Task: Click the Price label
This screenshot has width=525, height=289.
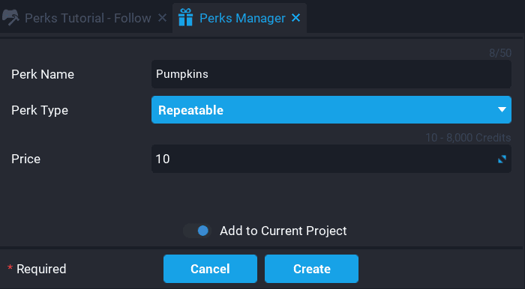Action: click(25, 159)
